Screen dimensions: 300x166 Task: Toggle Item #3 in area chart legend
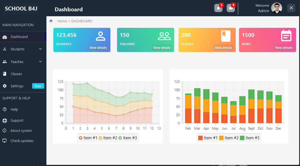[x=128, y=138]
